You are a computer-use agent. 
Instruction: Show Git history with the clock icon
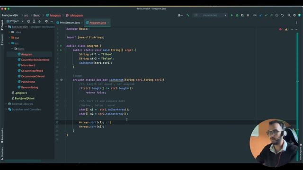(x=276, y=15)
